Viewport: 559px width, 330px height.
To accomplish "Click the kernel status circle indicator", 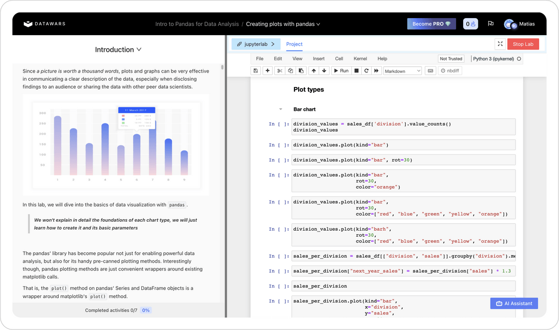I will tap(519, 59).
